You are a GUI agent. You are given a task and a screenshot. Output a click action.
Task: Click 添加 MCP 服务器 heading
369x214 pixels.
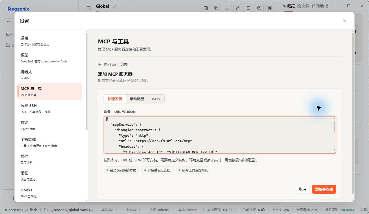point(115,74)
